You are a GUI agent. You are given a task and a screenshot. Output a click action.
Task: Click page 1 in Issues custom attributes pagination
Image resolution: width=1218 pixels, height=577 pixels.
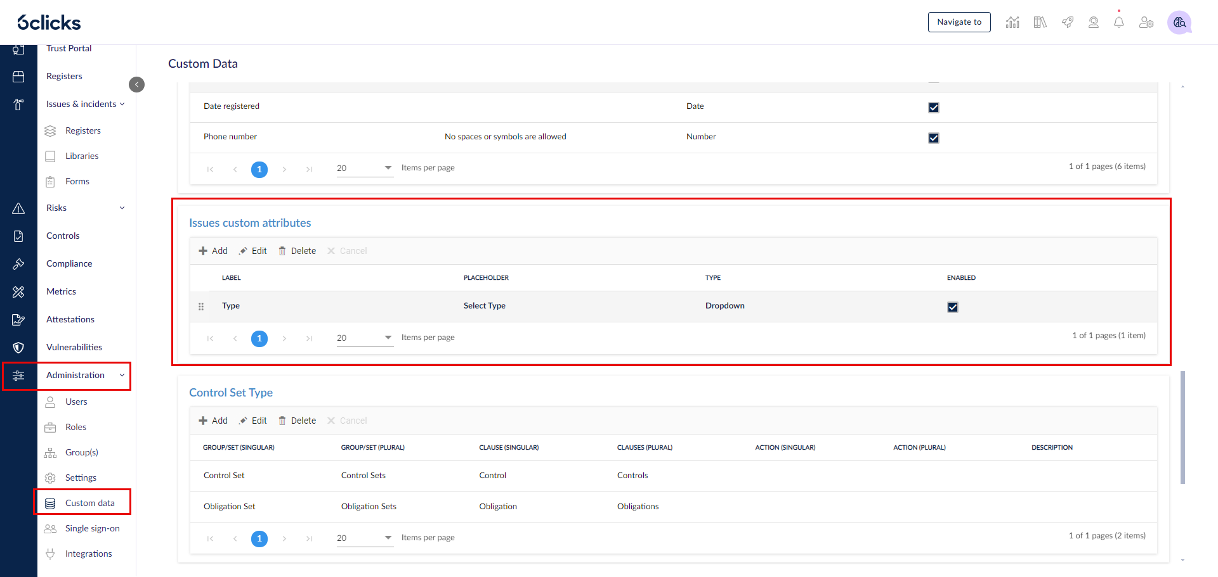259,338
